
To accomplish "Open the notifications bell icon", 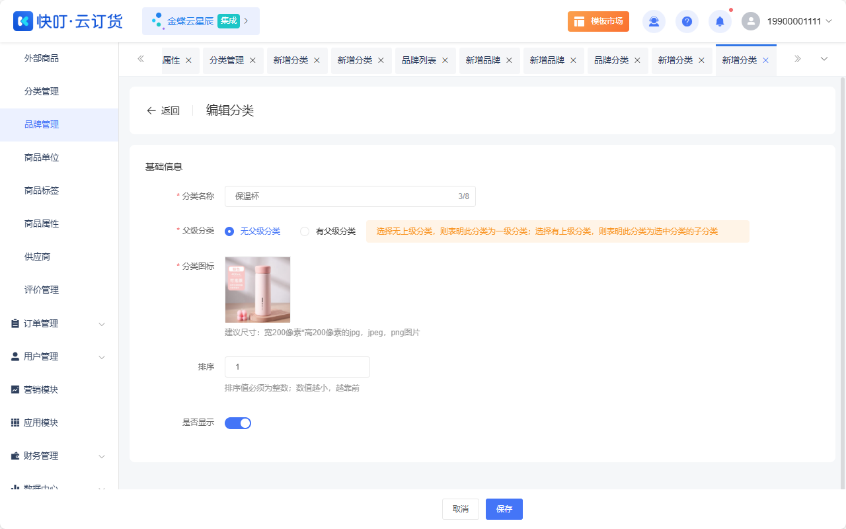I will point(720,21).
